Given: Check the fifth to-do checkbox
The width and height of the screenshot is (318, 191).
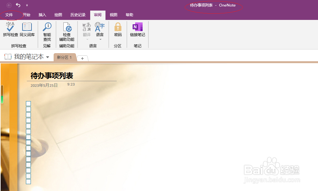Looking at the screenshot, I should tap(28, 126).
